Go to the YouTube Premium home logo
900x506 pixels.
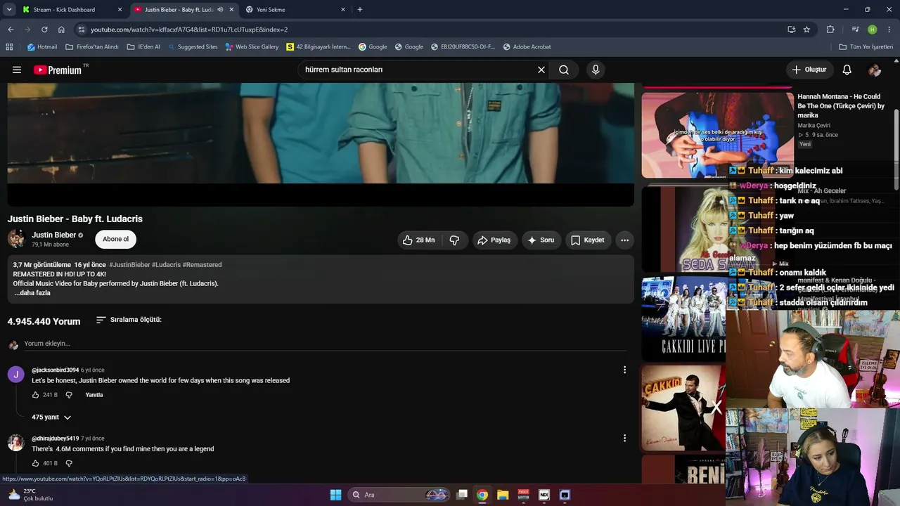click(x=58, y=70)
